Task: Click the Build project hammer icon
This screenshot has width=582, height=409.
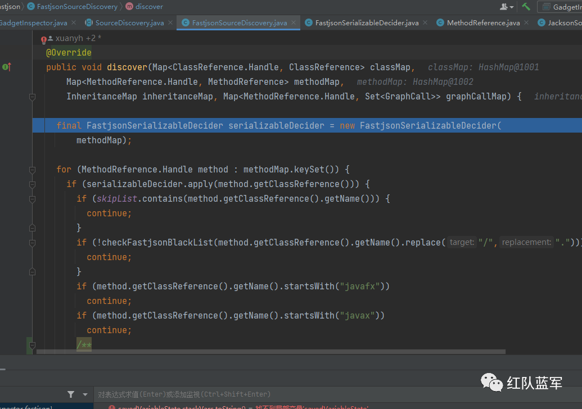Action: click(x=526, y=6)
